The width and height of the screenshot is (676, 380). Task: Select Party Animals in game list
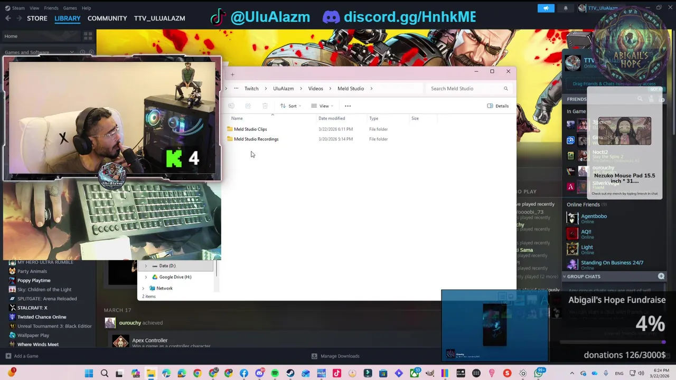32,271
